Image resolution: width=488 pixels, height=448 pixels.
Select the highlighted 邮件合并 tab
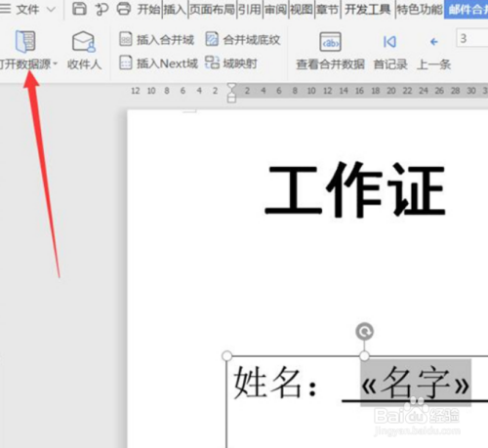click(x=467, y=10)
